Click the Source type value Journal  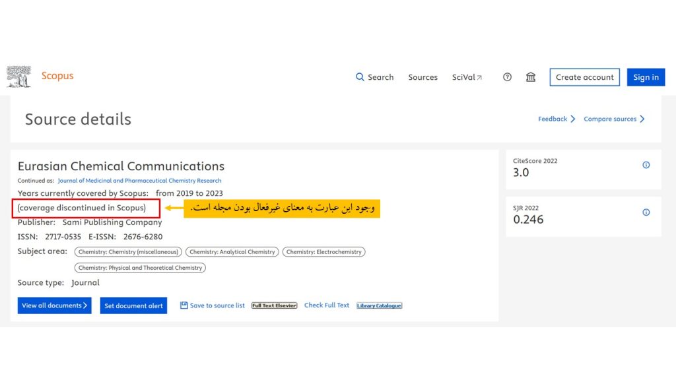85,282
